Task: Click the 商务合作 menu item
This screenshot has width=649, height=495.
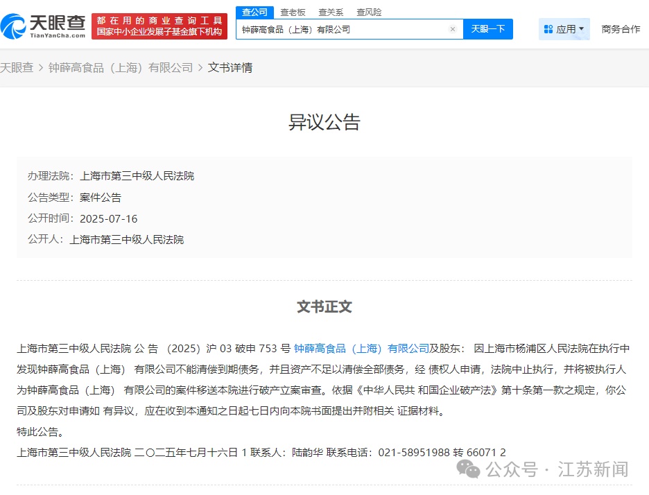Action: 621,28
